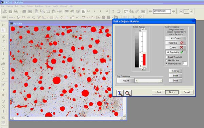Click the All Thresholds button
Screen dimensions: 204x128
pyautogui.click(x=176, y=52)
